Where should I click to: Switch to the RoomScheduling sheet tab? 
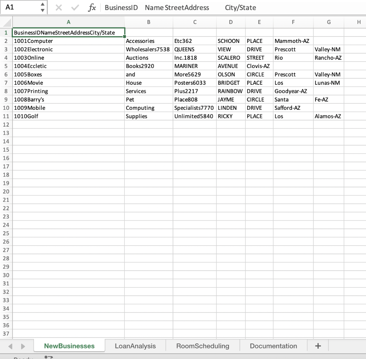[x=202, y=346]
